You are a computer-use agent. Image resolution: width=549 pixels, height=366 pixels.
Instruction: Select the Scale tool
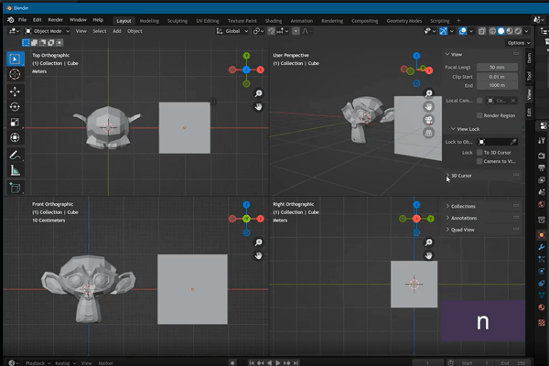tap(15, 123)
